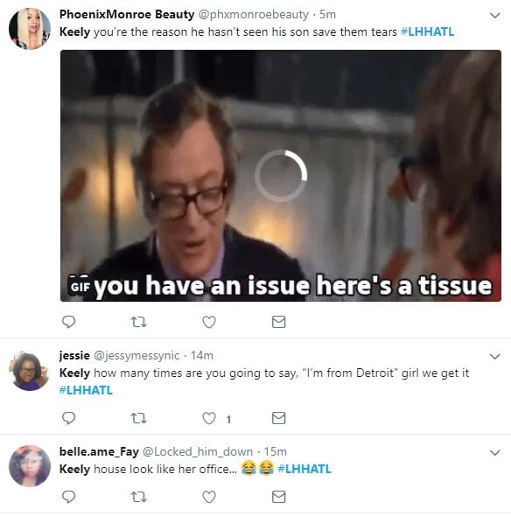Retweet belle.ame_Fay's office tweet
511x516 pixels.
point(138,497)
